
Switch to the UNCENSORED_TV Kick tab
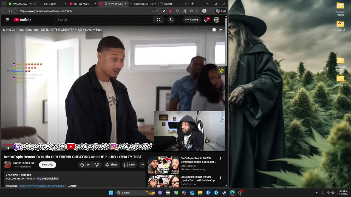(x=22, y=4)
